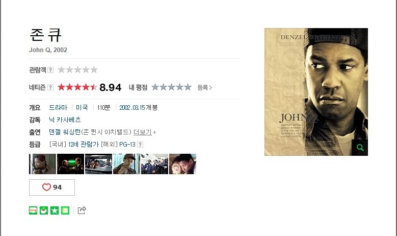This screenshot has height=236, width=397.
Task: Toggle the heart like button 94
Action: click(52, 187)
